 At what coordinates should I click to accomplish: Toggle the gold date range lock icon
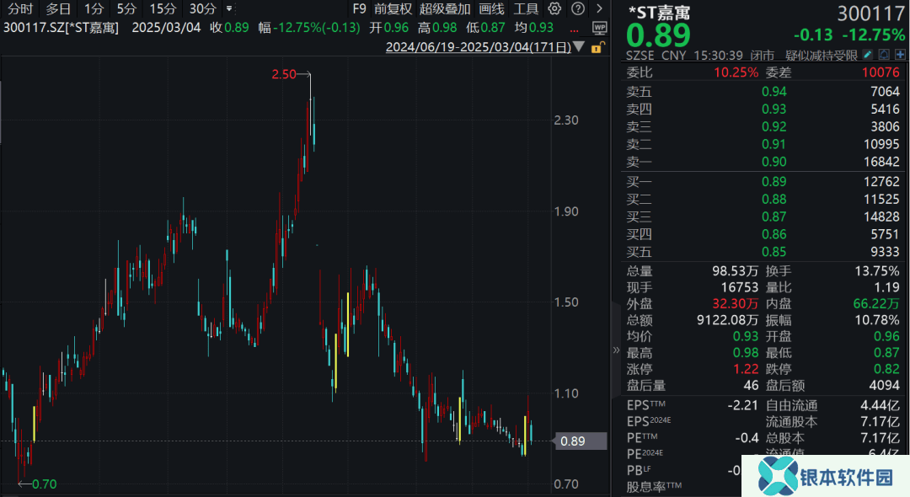coord(597,47)
